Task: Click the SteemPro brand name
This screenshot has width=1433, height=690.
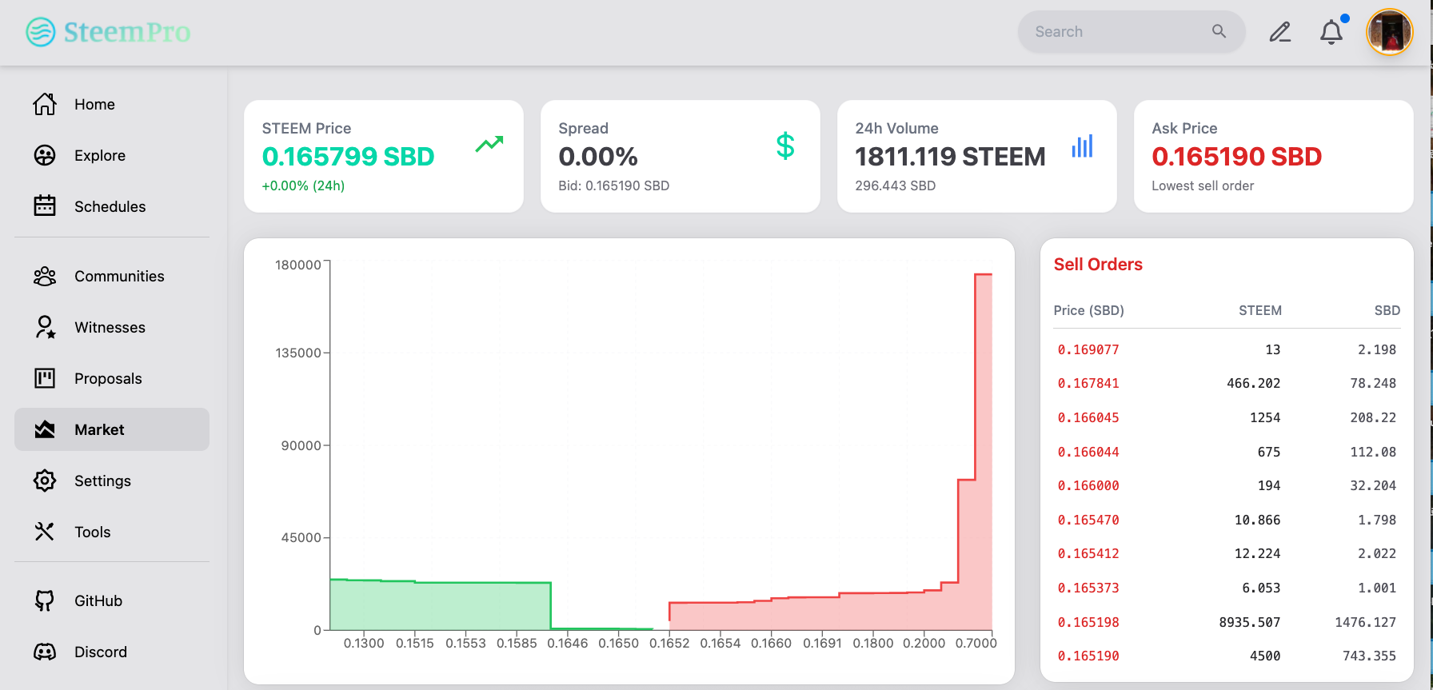Action: 127,32
